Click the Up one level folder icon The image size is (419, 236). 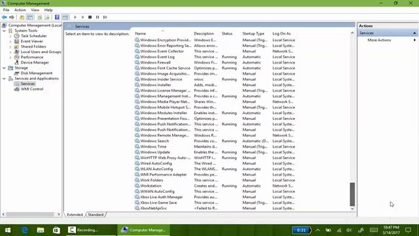(22, 17)
